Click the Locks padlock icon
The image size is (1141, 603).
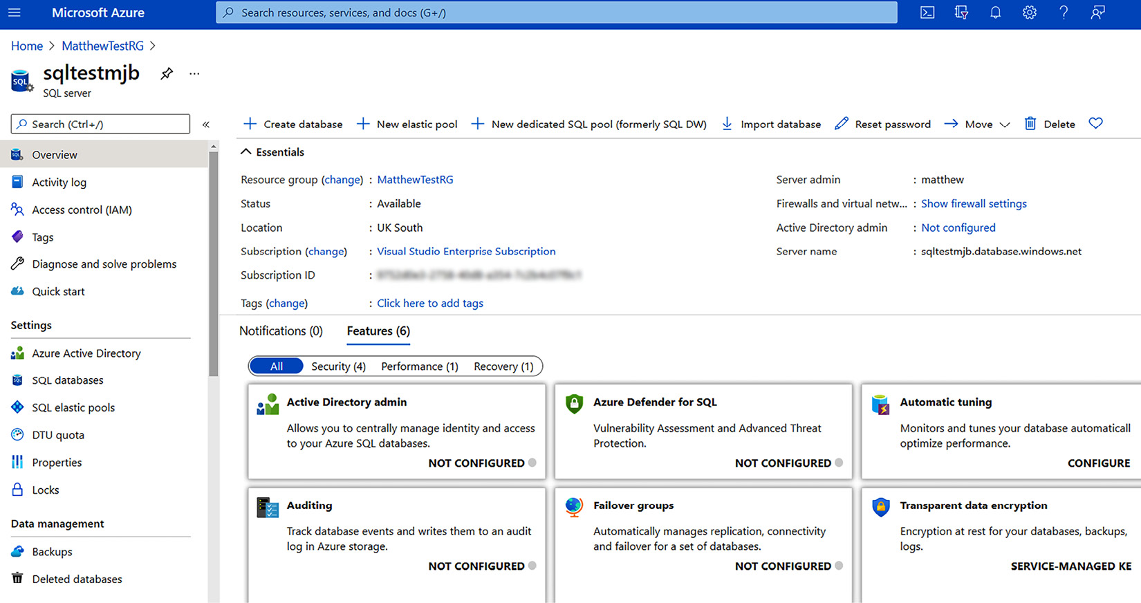point(17,489)
